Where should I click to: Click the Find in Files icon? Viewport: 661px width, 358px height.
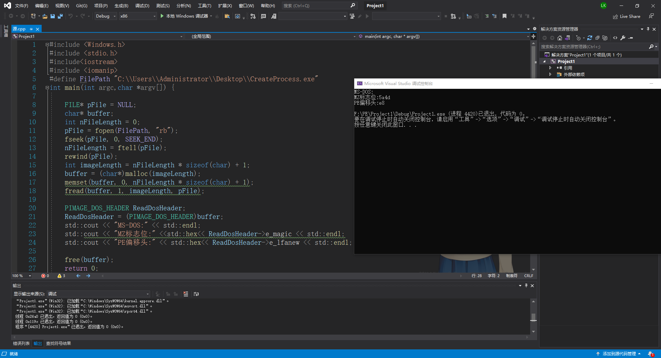coord(227,16)
